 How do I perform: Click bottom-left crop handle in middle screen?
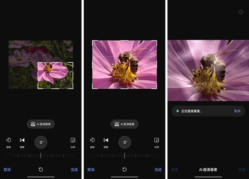93,88
